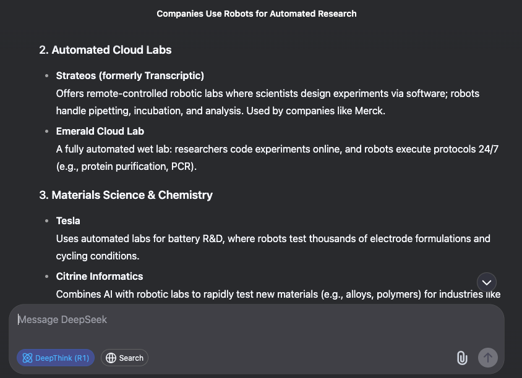Enable the Search toggle
This screenshot has width=522, height=378.
[124, 358]
